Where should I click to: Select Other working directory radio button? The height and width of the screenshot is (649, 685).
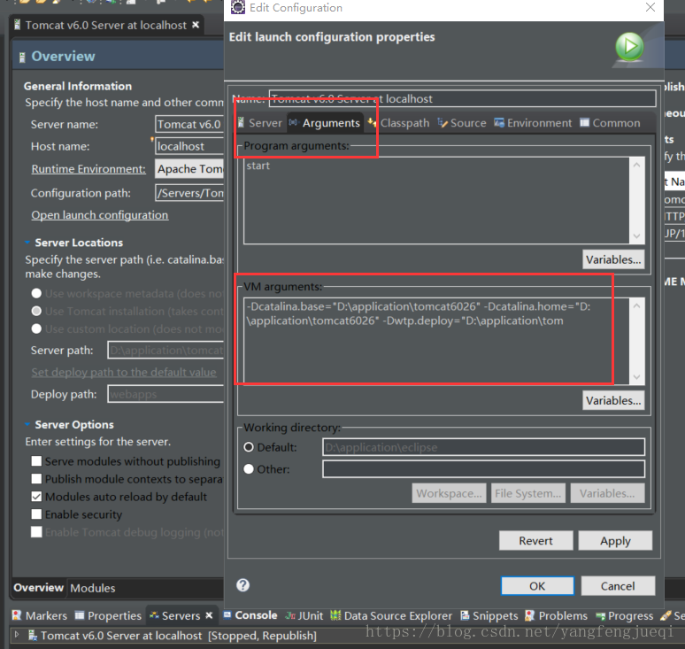pyautogui.click(x=249, y=469)
